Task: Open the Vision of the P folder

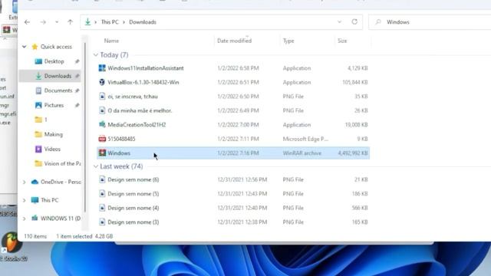Action: 62,163
